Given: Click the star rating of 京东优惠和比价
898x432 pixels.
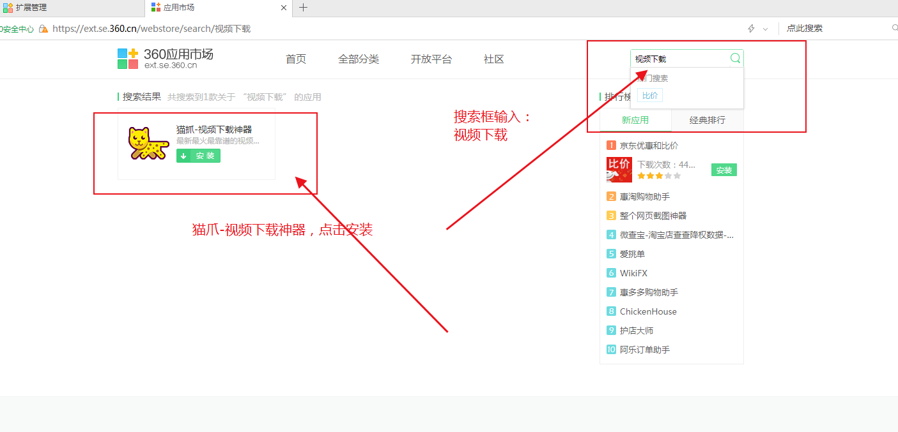Looking at the screenshot, I should 659,175.
